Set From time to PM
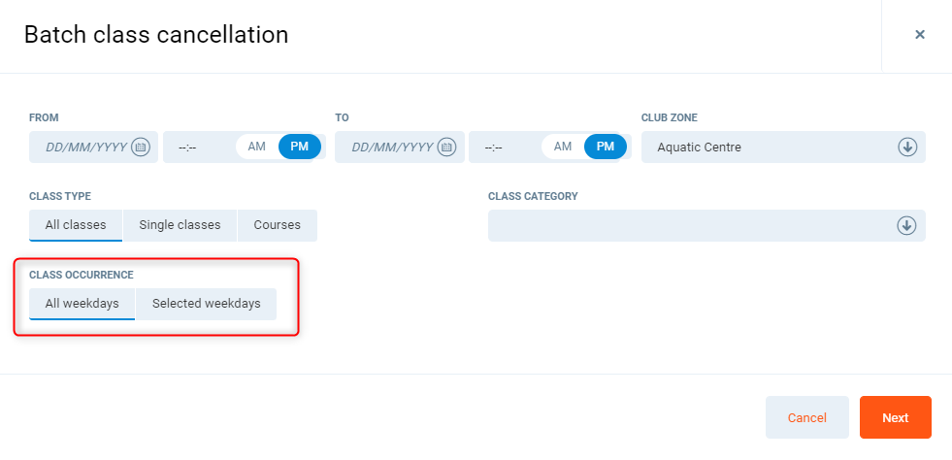The width and height of the screenshot is (952, 460). tap(300, 147)
